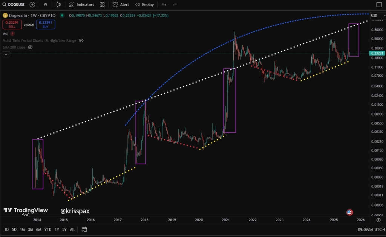This screenshot has width=386, height=237.
Task: Click the red SELL 0.23291 button
Action: tap(12, 24)
